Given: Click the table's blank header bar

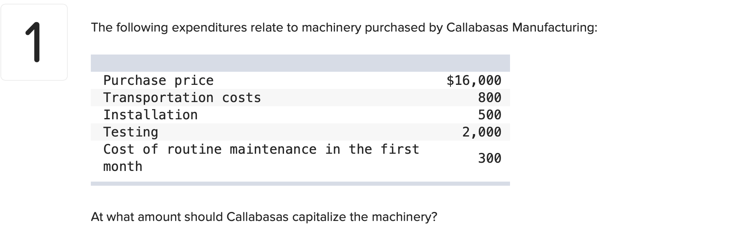Looking at the screenshot, I should pyautogui.click(x=300, y=63).
